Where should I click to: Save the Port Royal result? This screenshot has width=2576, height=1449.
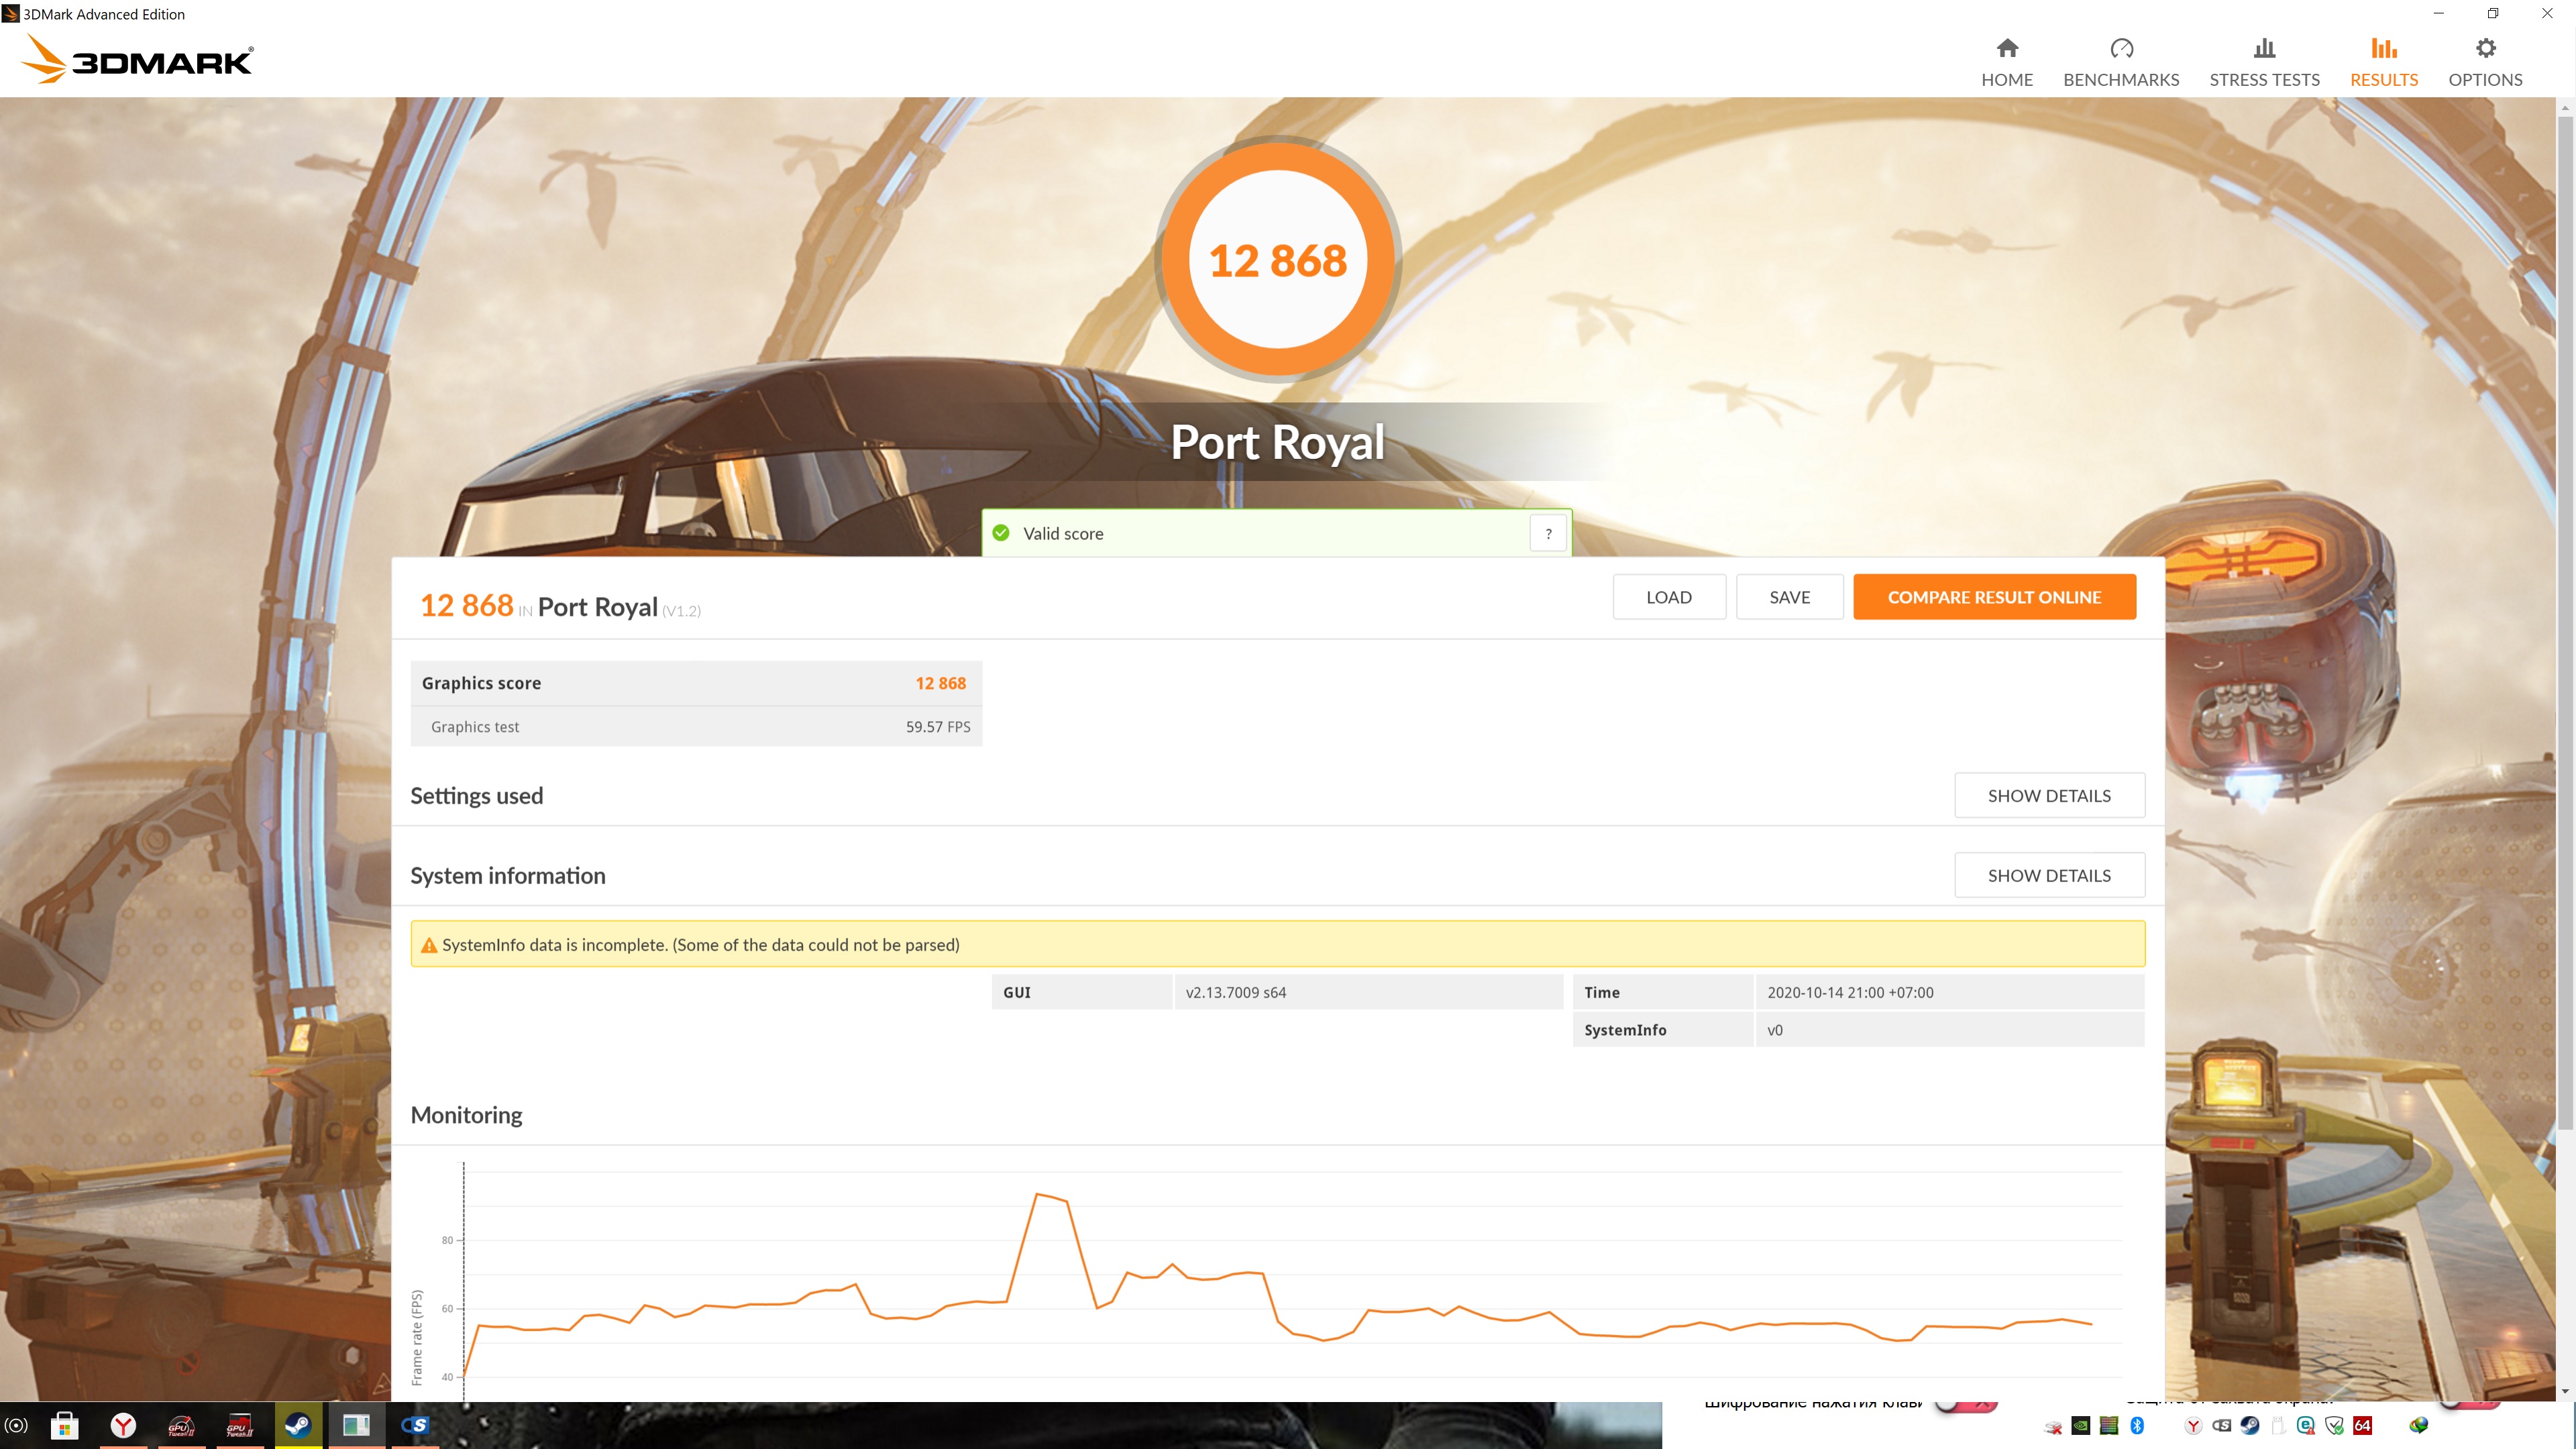(x=1789, y=597)
